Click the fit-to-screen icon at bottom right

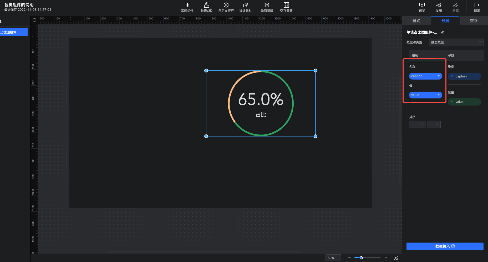[396, 258]
